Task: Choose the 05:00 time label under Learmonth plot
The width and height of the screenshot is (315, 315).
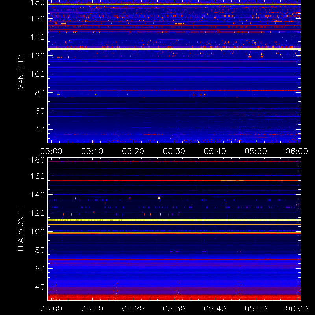Action: [51, 309]
